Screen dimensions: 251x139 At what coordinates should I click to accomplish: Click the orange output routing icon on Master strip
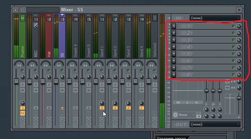pos(22,108)
